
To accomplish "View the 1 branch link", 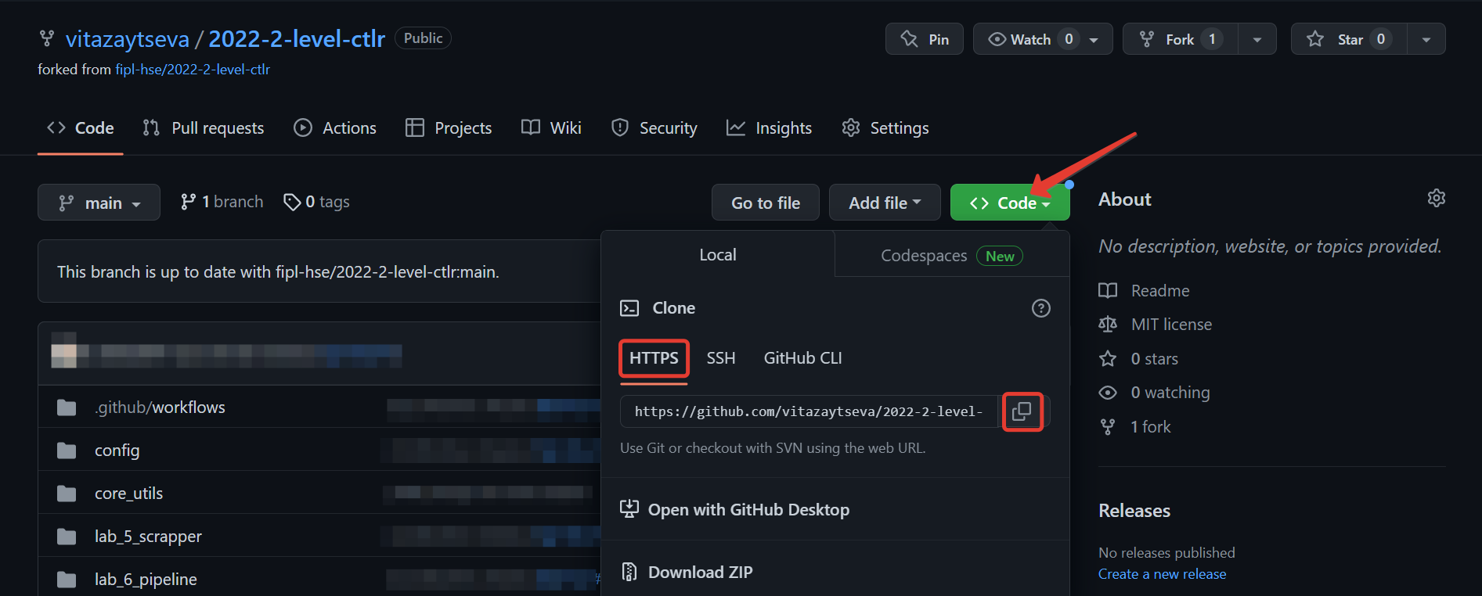I will [222, 202].
